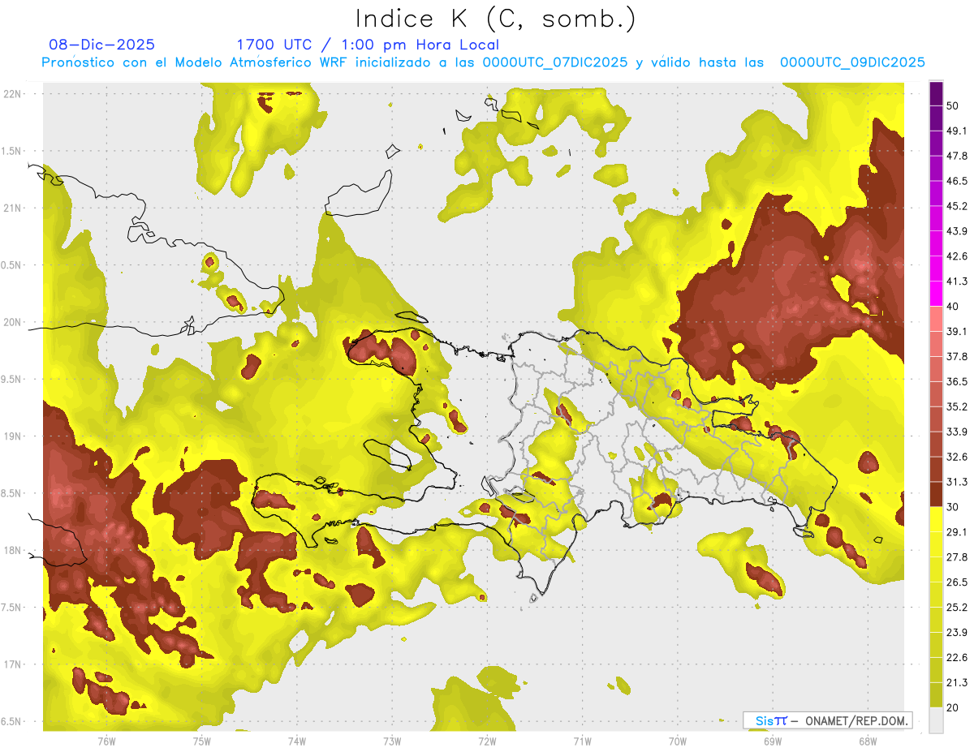
Task: Click the "71W" longitude label
Action: [x=582, y=741]
